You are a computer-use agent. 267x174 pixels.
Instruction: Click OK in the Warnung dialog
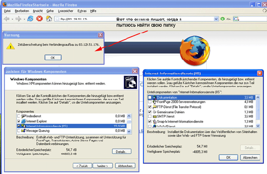click(53, 58)
